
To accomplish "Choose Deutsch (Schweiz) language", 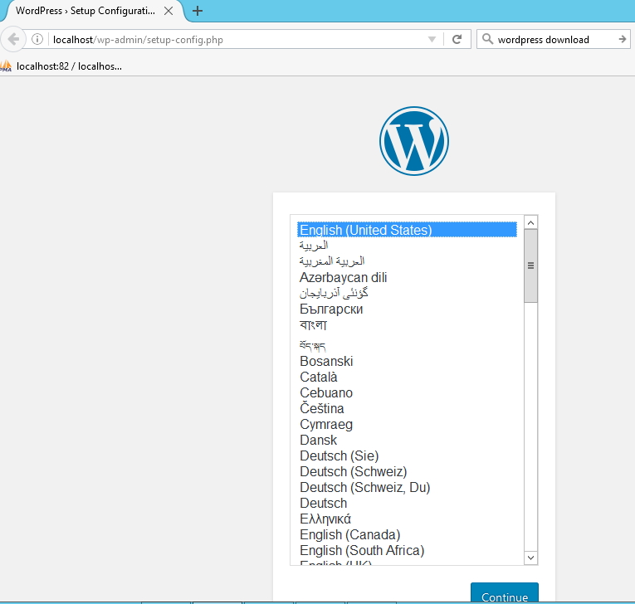I will pyautogui.click(x=407, y=471).
